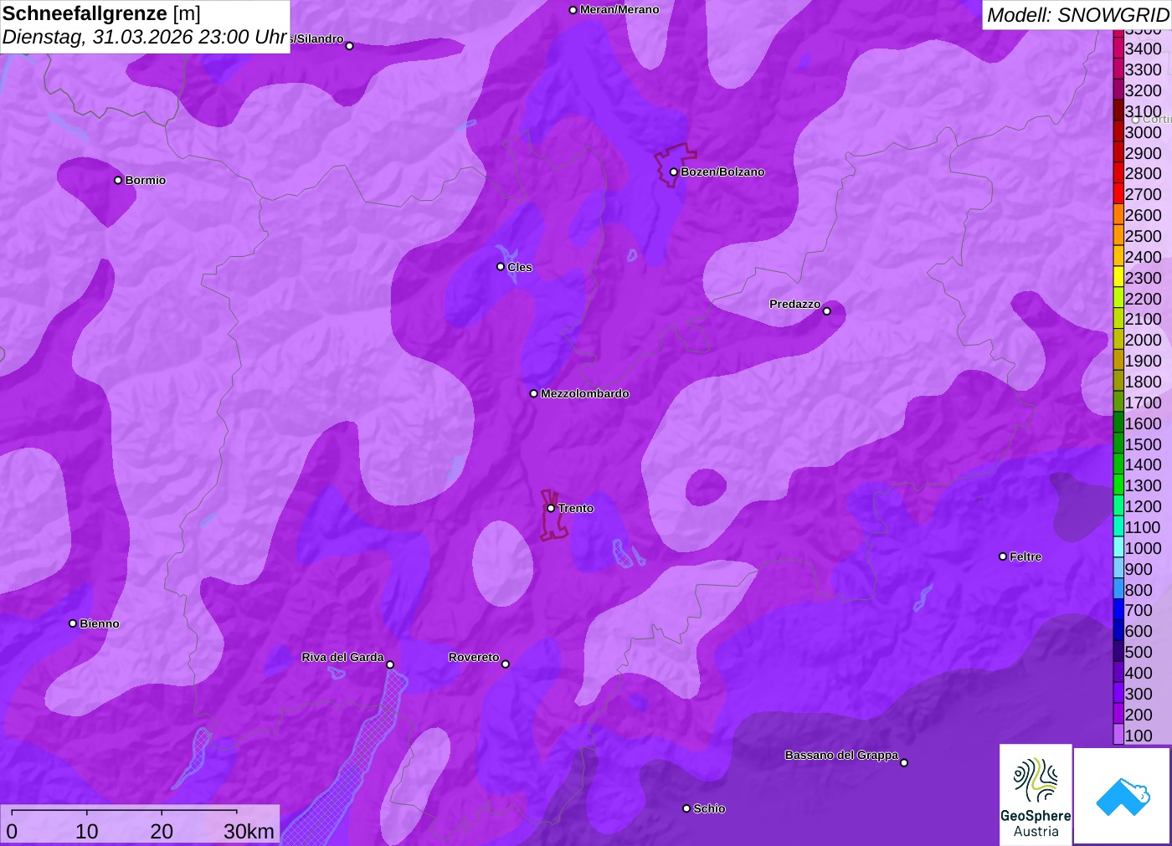
Task: Pick the light violet 100 legend swatch
Action: point(1118,735)
